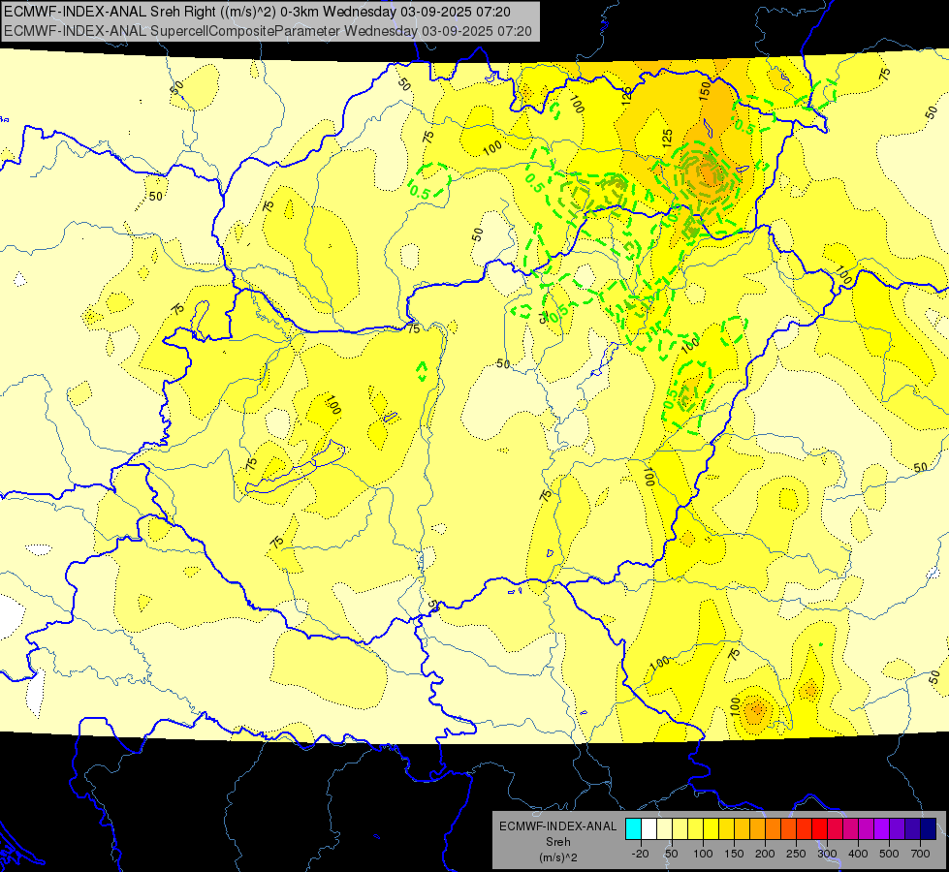This screenshot has height=872, width=949.
Task: Click the legend tick label "700"
Action: [920, 854]
